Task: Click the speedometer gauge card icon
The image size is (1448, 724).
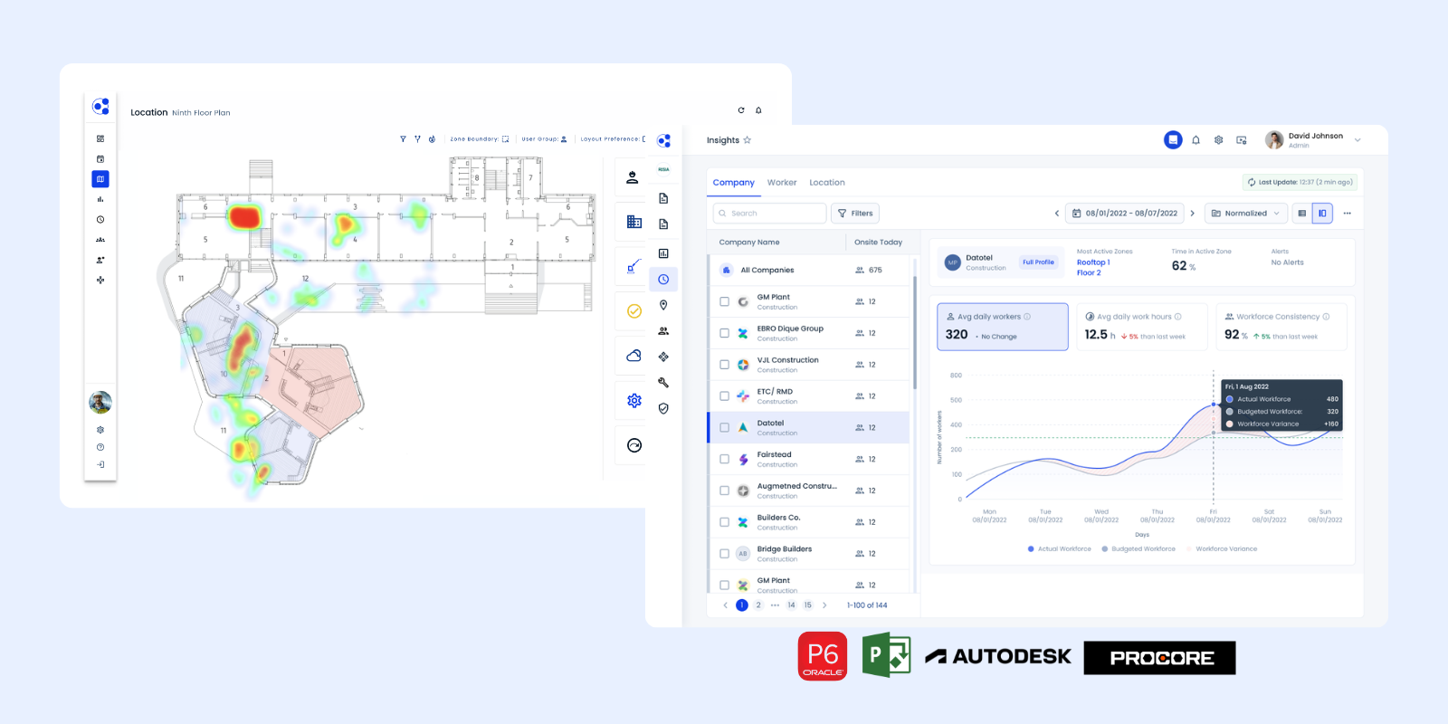Action: [x=634, y=445]
